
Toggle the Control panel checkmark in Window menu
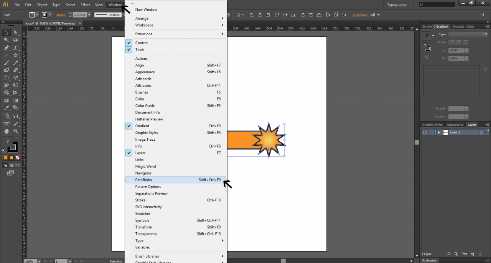(129, 43)
